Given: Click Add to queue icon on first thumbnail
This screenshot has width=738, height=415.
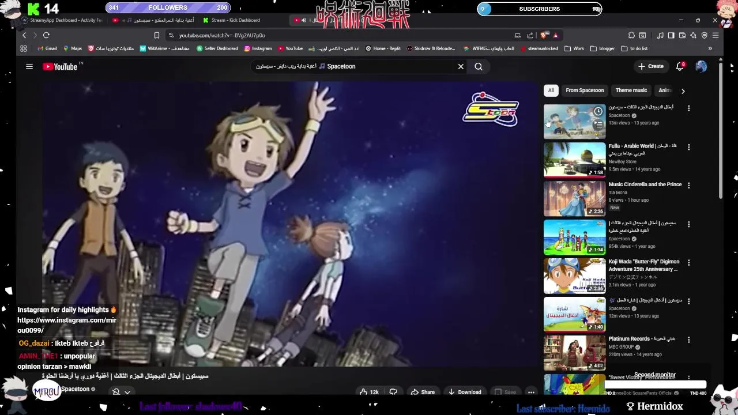Looking at the screenshot, I should (598, 124).
